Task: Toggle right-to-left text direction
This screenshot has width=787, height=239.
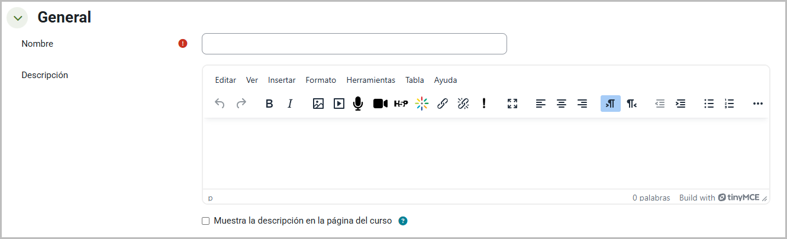Action: (x=631, y=104)
